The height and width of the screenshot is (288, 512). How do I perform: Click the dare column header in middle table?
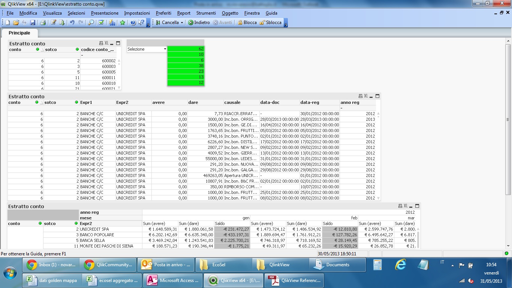point(205,102)
